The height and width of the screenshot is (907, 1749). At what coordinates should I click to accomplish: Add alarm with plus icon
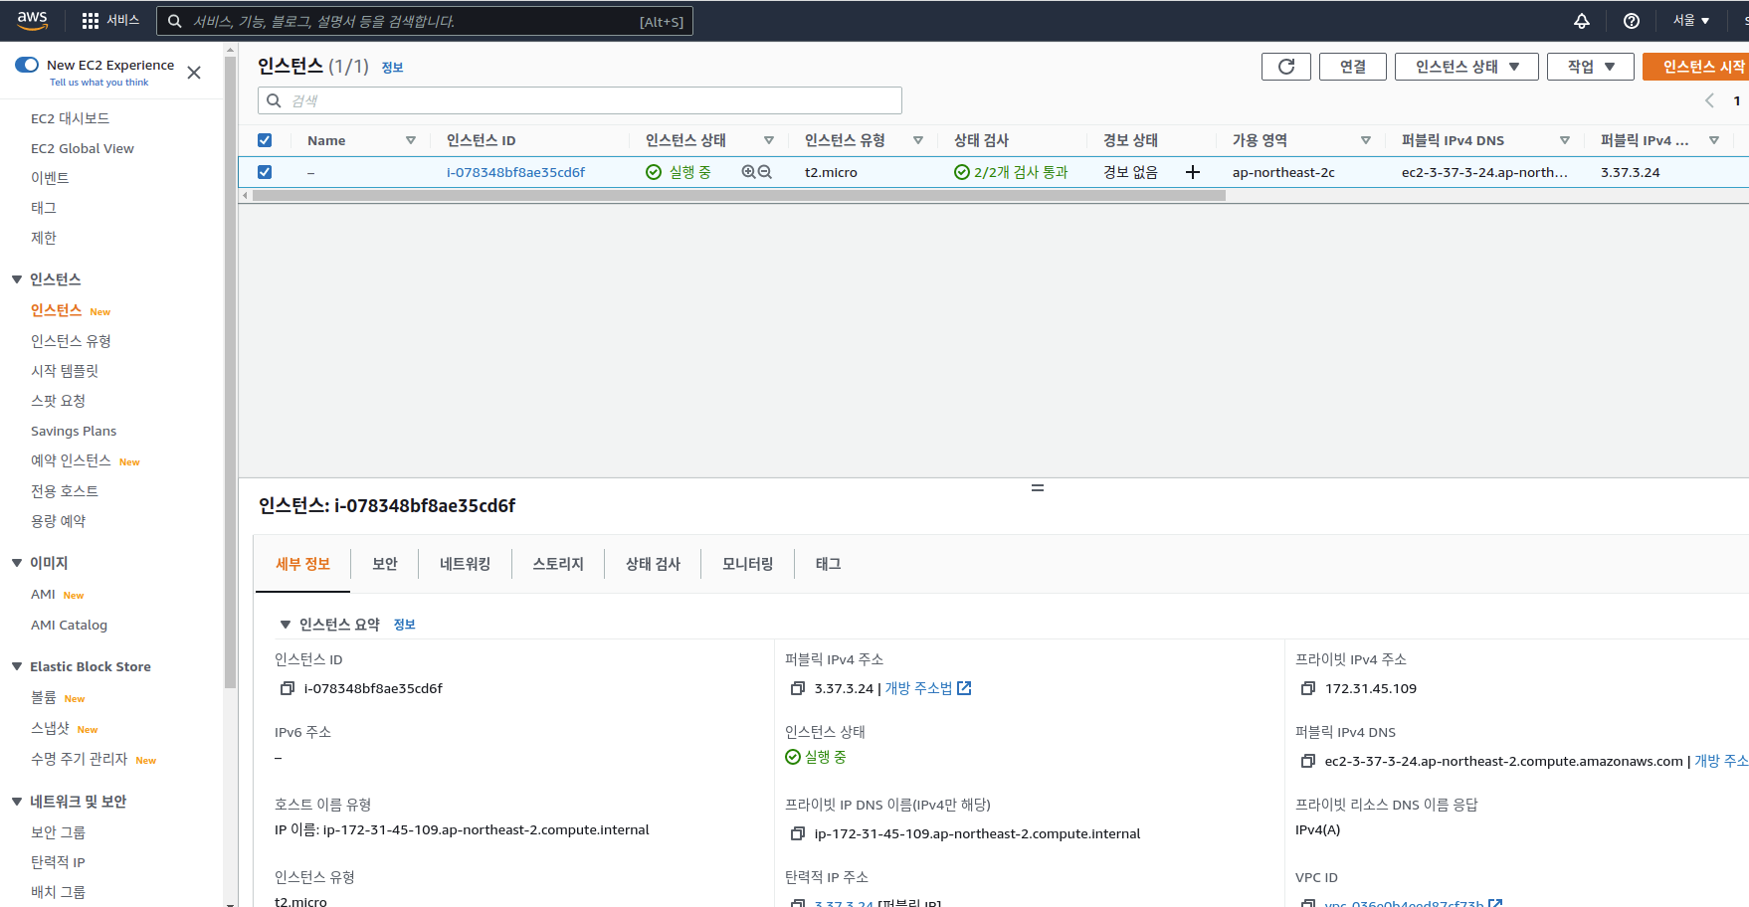[x=1193, y=172]
